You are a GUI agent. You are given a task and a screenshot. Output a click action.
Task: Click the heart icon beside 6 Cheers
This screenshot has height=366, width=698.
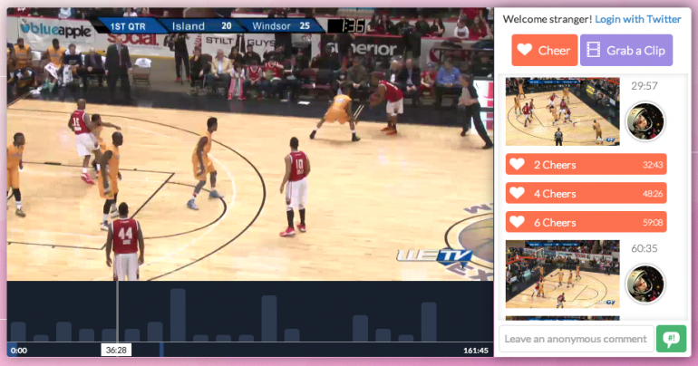[517, 222]
